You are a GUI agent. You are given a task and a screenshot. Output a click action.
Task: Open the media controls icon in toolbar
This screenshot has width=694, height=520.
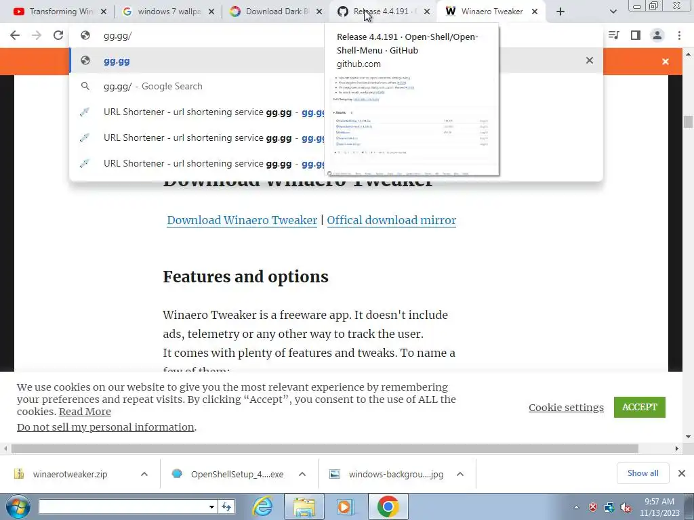(614, 35)
